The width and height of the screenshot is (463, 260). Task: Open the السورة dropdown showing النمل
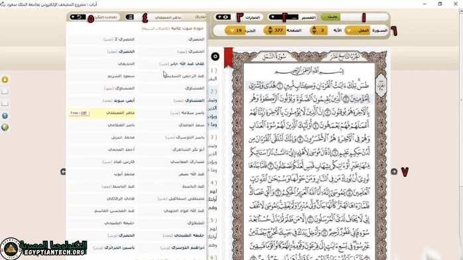(357, 31)
